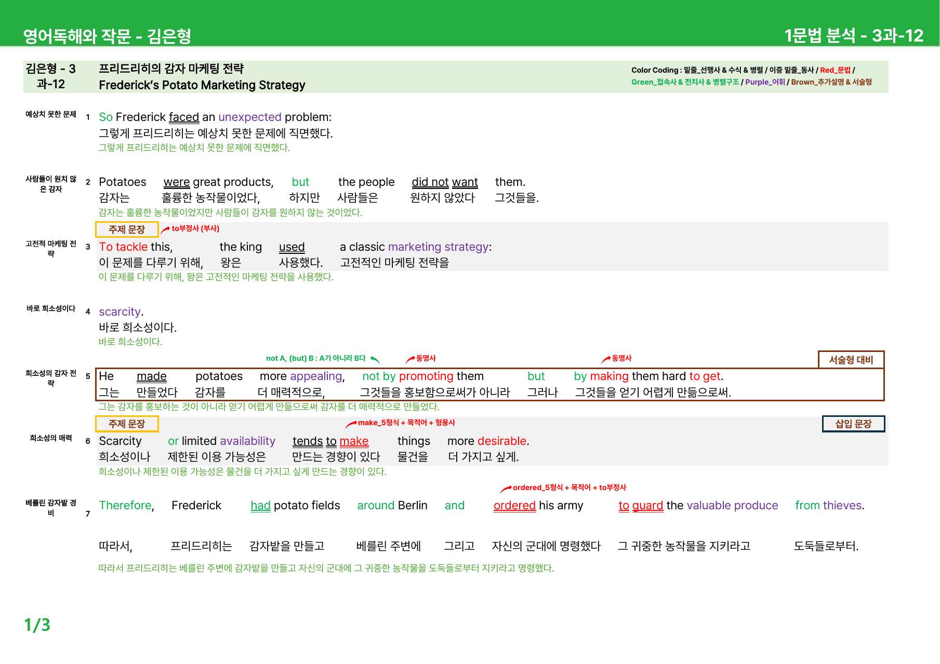Click the side note 베를린 감자밭 경비
This screenshot has width=940, height=664.
click(x=51, y=508)
